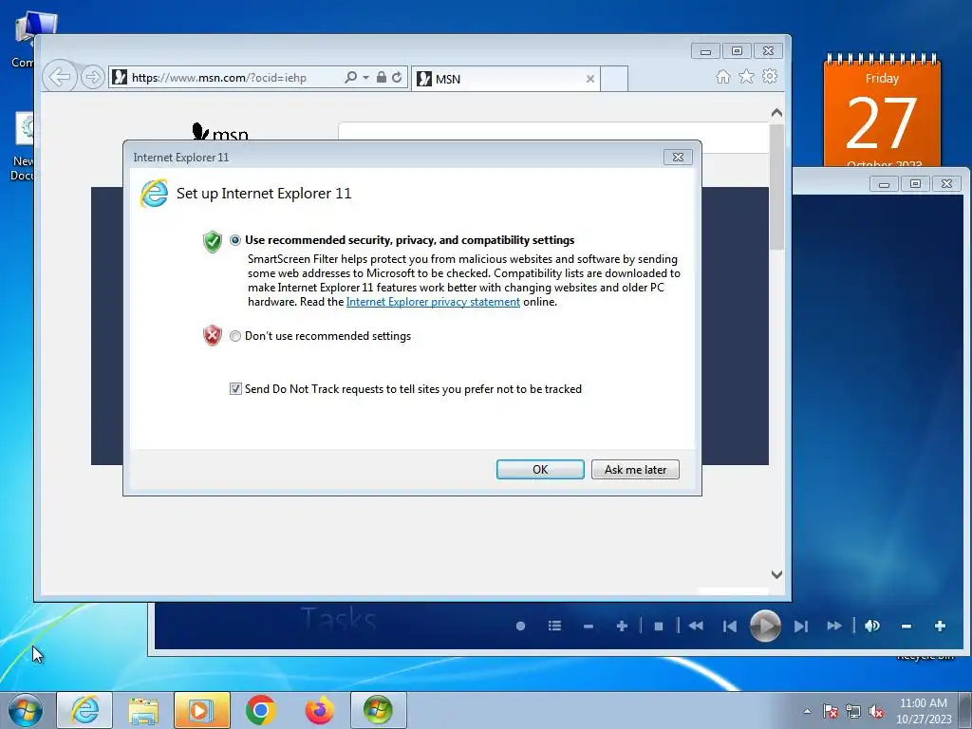Image resolution: width=972 pixels, height=729 pixels.
Task: Mute the media player speaker icon
Action: (x=871, y=626)
